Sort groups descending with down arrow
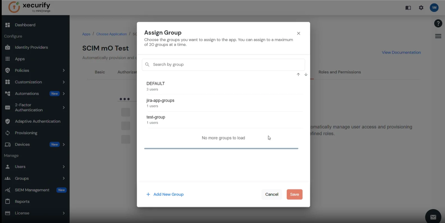 tap(306, 75)
